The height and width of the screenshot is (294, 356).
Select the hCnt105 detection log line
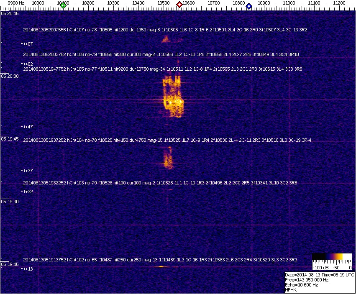pyautogui.click(x=162, y=69)
